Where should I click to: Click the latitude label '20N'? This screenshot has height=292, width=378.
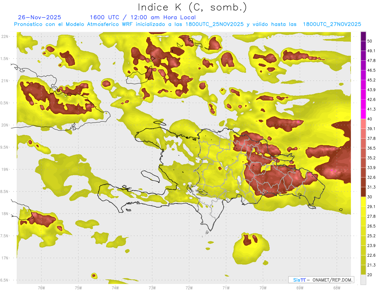tap(5, 125)
